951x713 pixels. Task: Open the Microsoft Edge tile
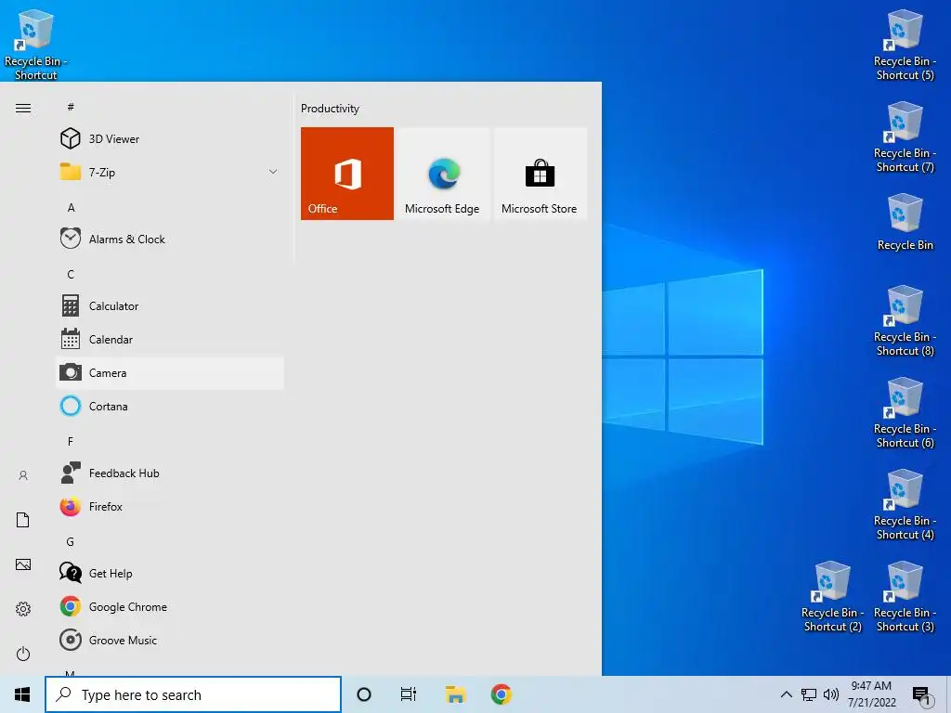(x=443, y=174)
